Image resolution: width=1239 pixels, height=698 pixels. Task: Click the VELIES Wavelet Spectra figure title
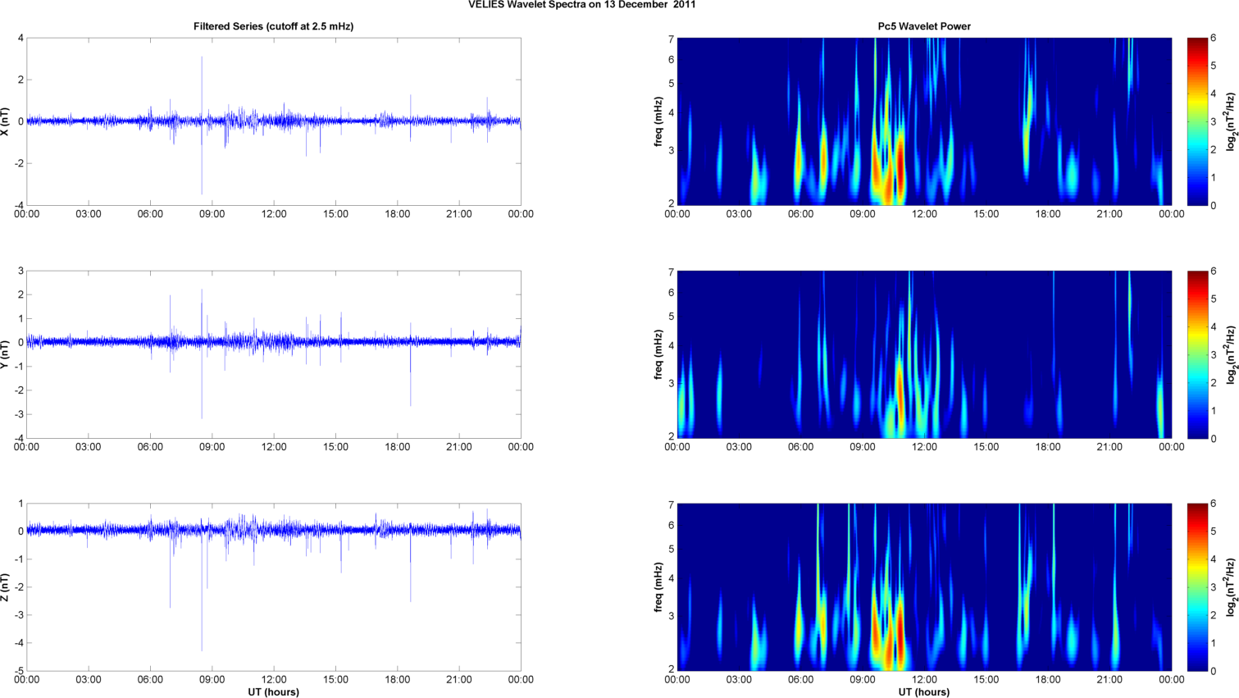tap(582, 4)
